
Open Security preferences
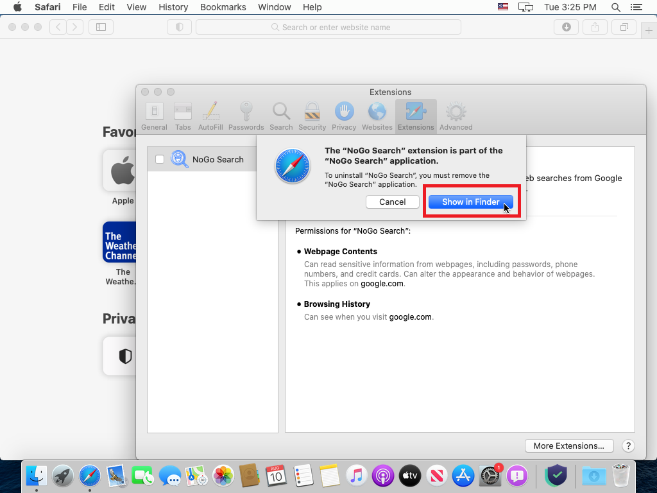pos(312,116)
